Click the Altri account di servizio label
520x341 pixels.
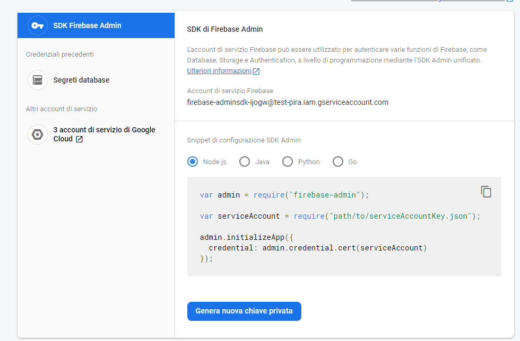(62, 109)
